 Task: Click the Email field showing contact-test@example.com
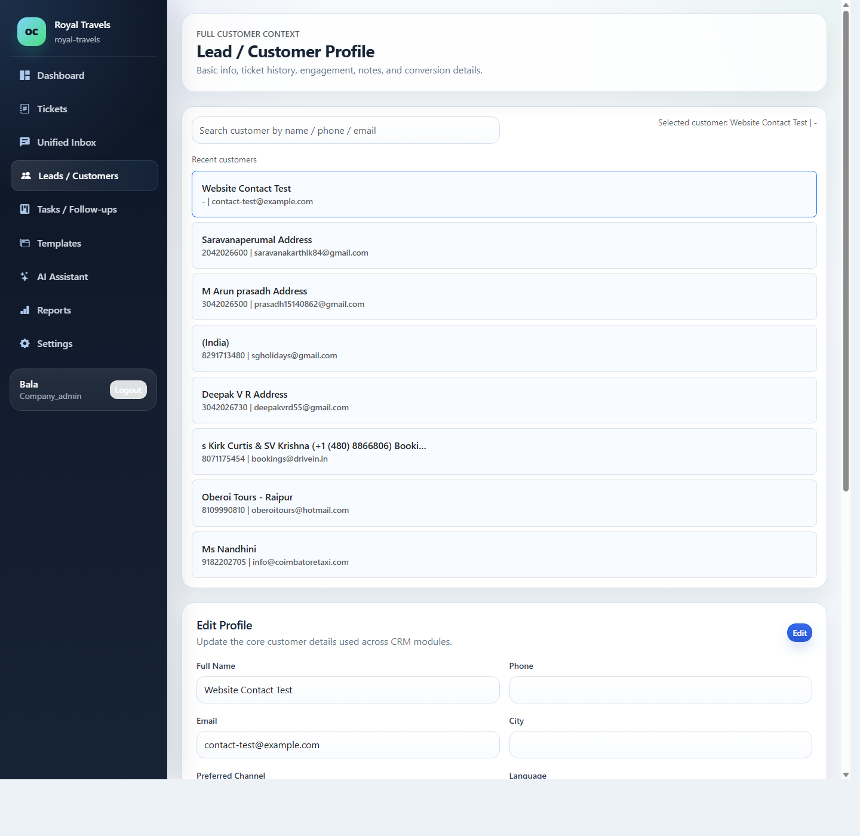pos(348,745)
